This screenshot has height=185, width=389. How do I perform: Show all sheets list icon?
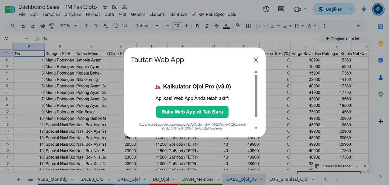click(x=30, y=179)
